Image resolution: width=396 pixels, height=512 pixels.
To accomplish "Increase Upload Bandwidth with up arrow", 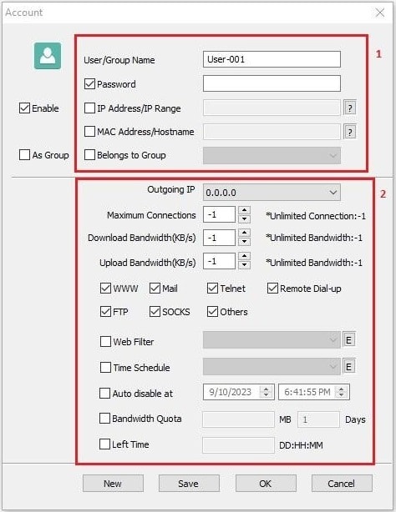I will tap(244, 256).
